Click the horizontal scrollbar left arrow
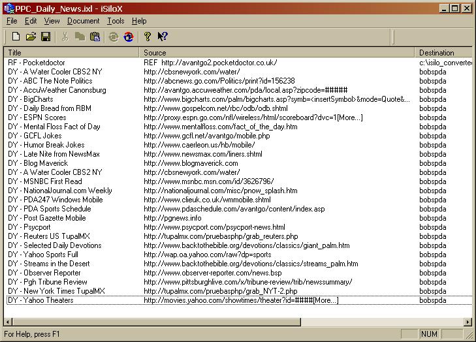 point(8,322)
